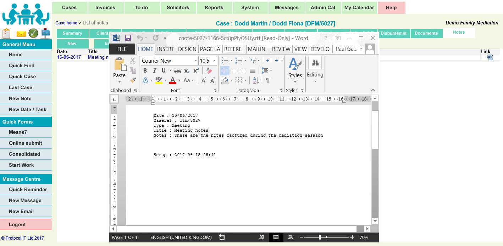
Task: Click the Word vertical scrollbar thumb
Action: 375,130
